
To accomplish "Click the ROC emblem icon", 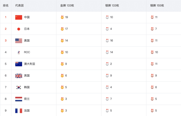I will (x=19, y=52).
